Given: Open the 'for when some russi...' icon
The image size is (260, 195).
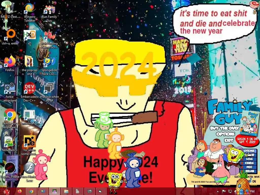Looking at the screenshot, I should (29, 145).
